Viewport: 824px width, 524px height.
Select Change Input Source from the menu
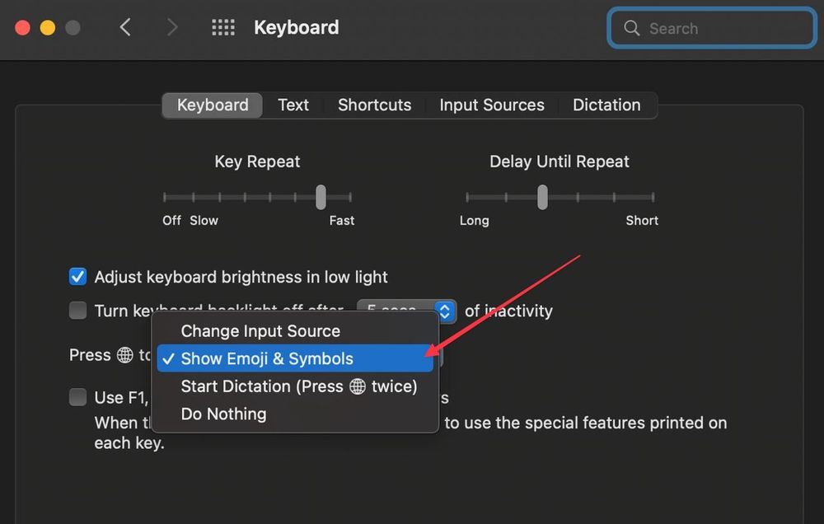(x=260, y=330)
